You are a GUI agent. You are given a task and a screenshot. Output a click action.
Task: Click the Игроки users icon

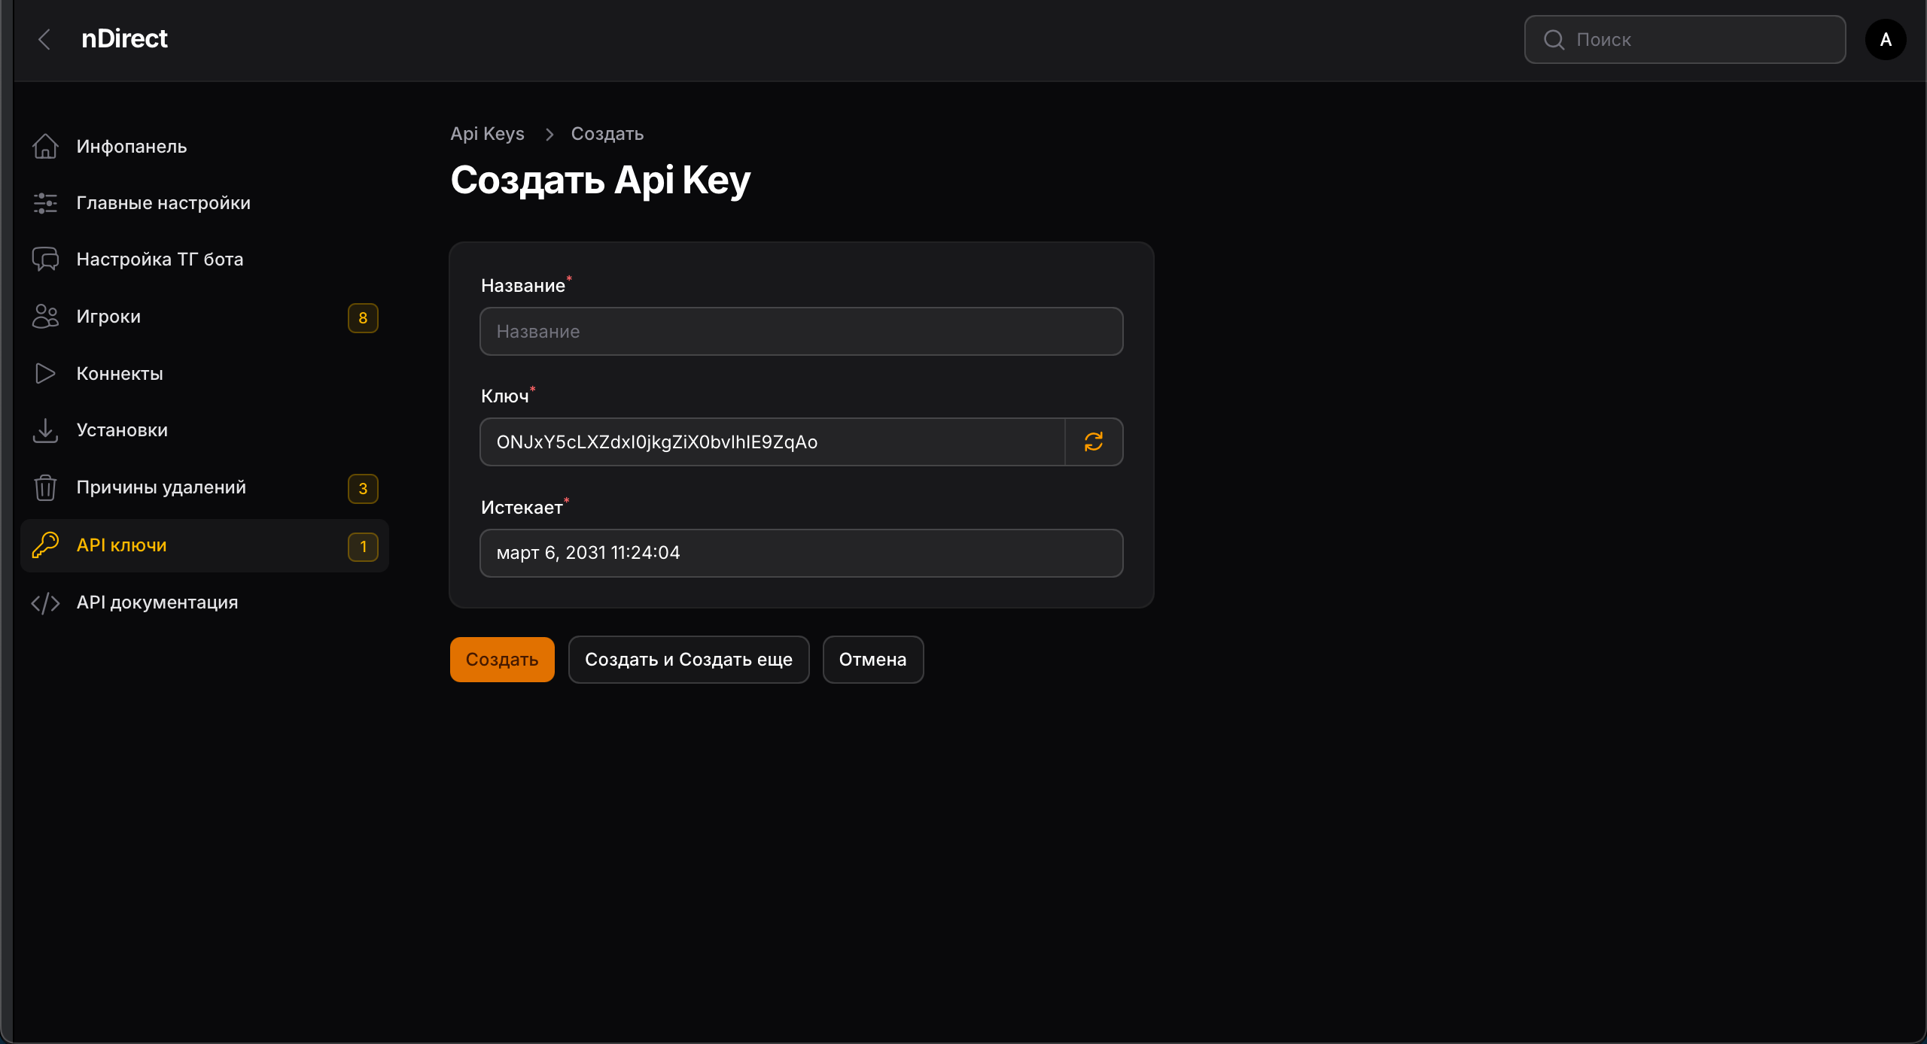45,317
